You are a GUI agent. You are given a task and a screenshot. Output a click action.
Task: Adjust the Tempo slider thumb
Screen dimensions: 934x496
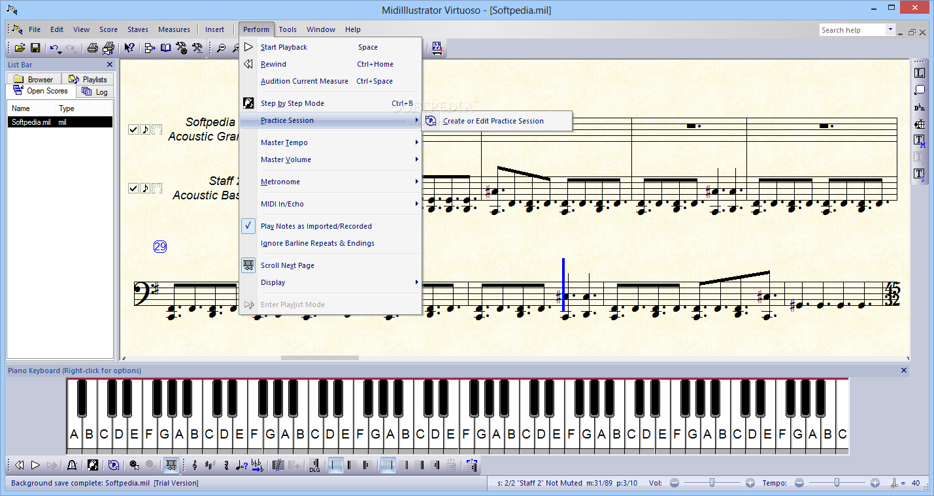point(837,483)
